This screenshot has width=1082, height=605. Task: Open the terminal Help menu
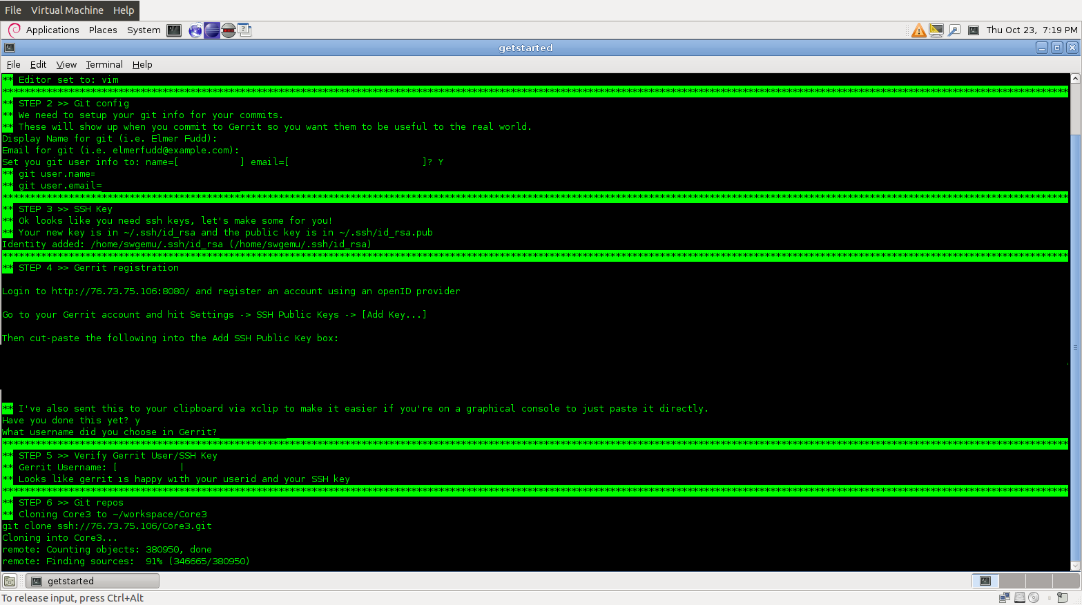[142, 64]
